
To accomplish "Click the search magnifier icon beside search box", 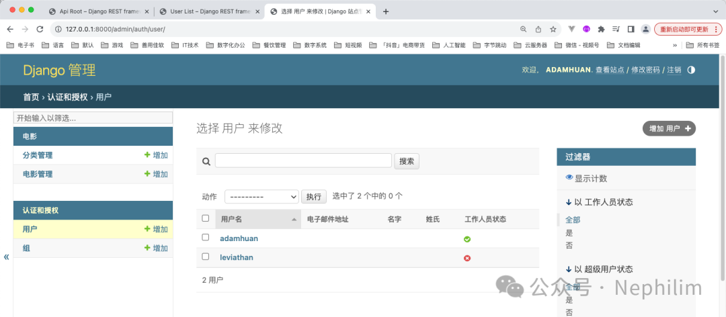I will (x=206, y=161).
